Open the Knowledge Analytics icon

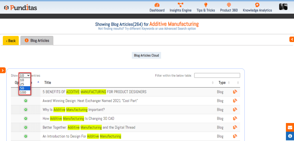257,5
